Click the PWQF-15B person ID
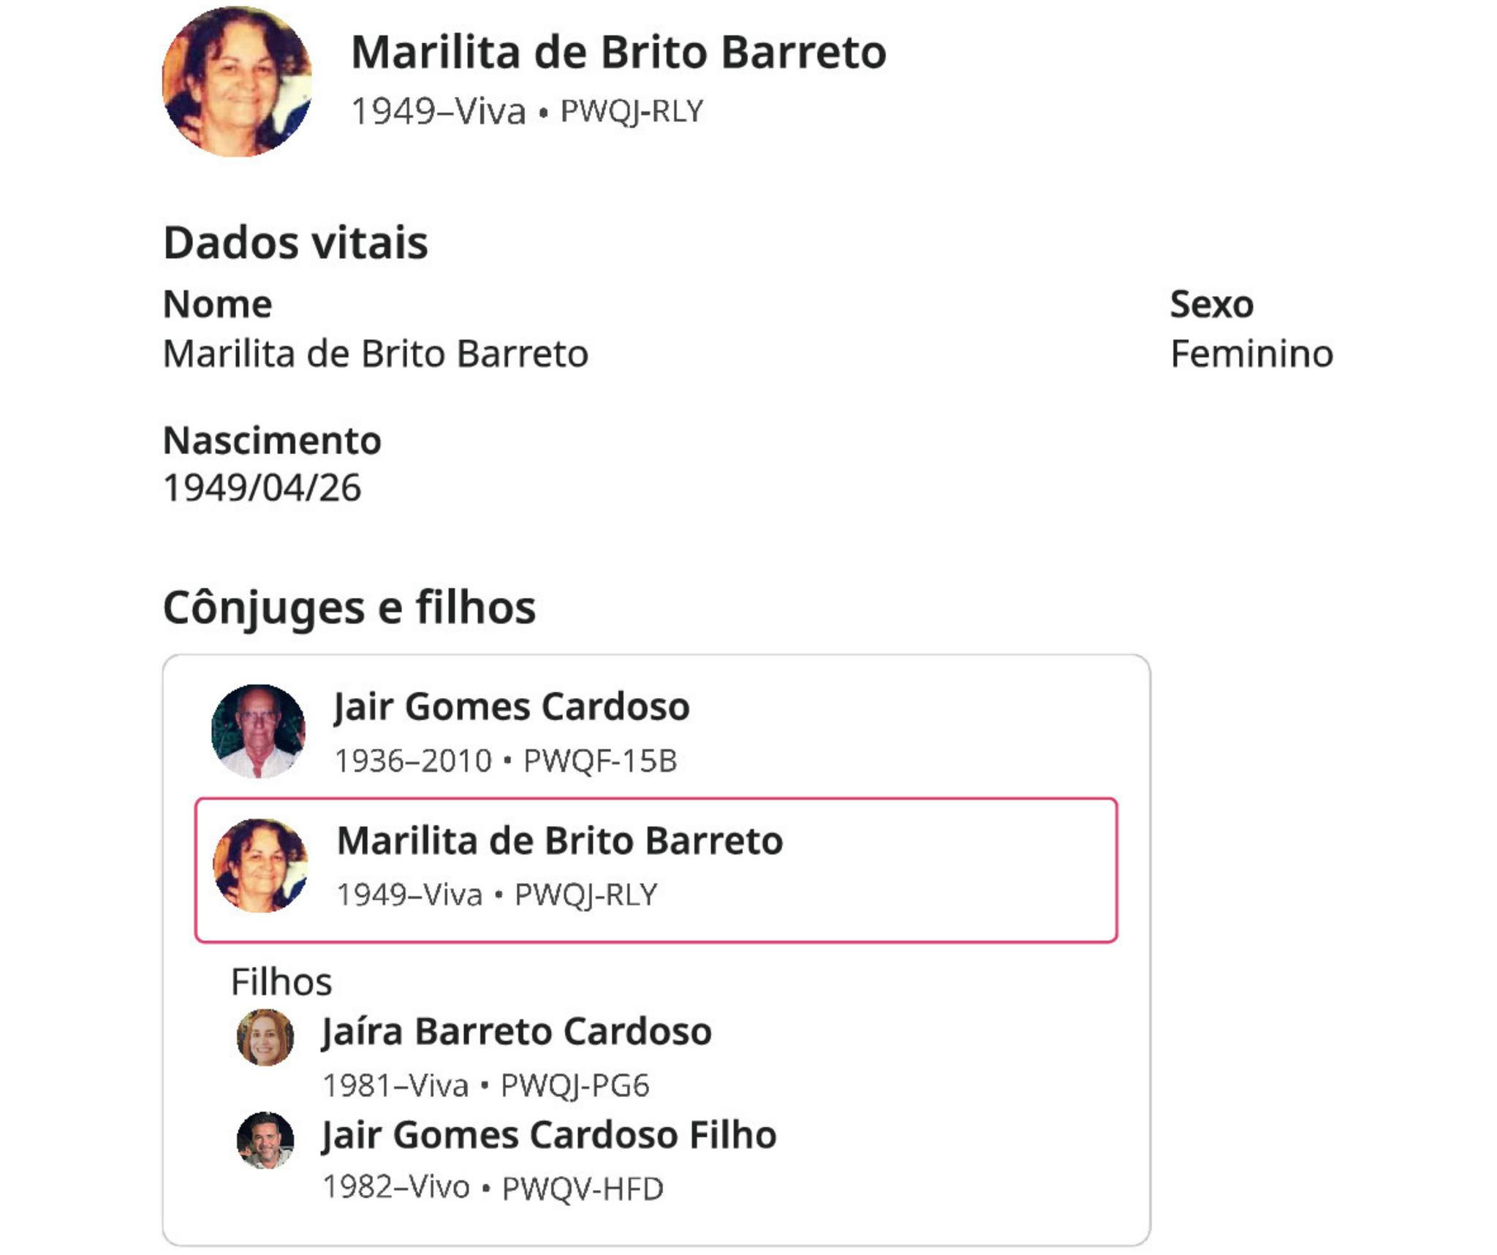 click(x=600, y=761)
